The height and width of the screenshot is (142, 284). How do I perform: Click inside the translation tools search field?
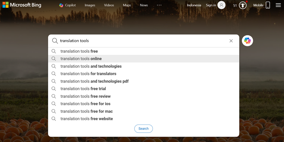[142, 41]
